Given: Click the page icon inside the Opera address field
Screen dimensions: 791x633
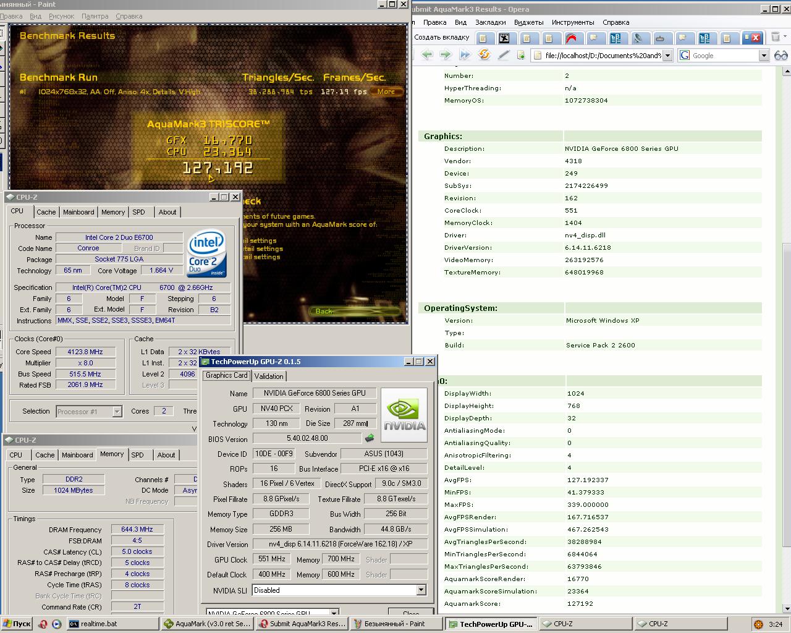Looking at the screenshot, I should (x=537, y=55).
